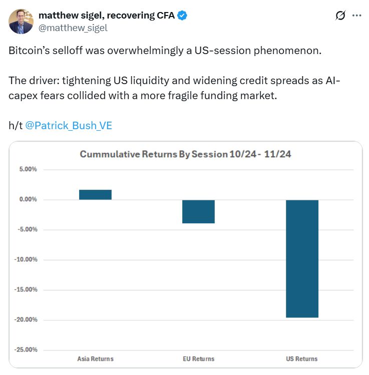
Task: Click the tall US Returns bar
Action: point(302,258)
